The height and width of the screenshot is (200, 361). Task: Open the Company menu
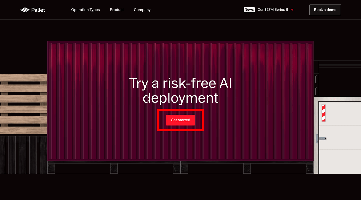coord(142,10)
